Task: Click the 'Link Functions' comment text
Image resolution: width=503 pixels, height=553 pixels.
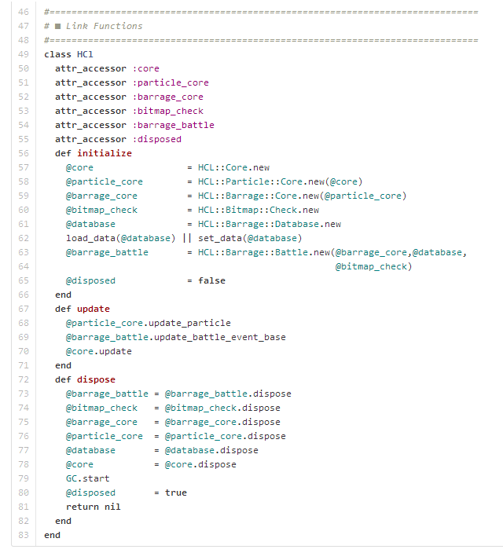Action: (x=104, y=26)
